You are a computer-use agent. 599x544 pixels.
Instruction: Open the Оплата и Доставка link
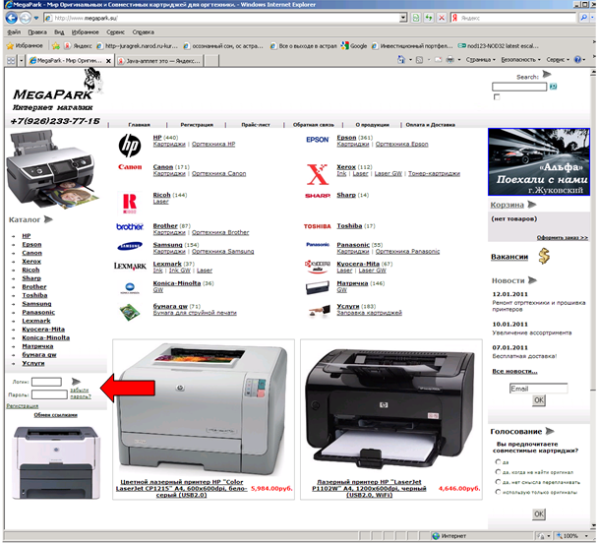click(x=430, y=125)
